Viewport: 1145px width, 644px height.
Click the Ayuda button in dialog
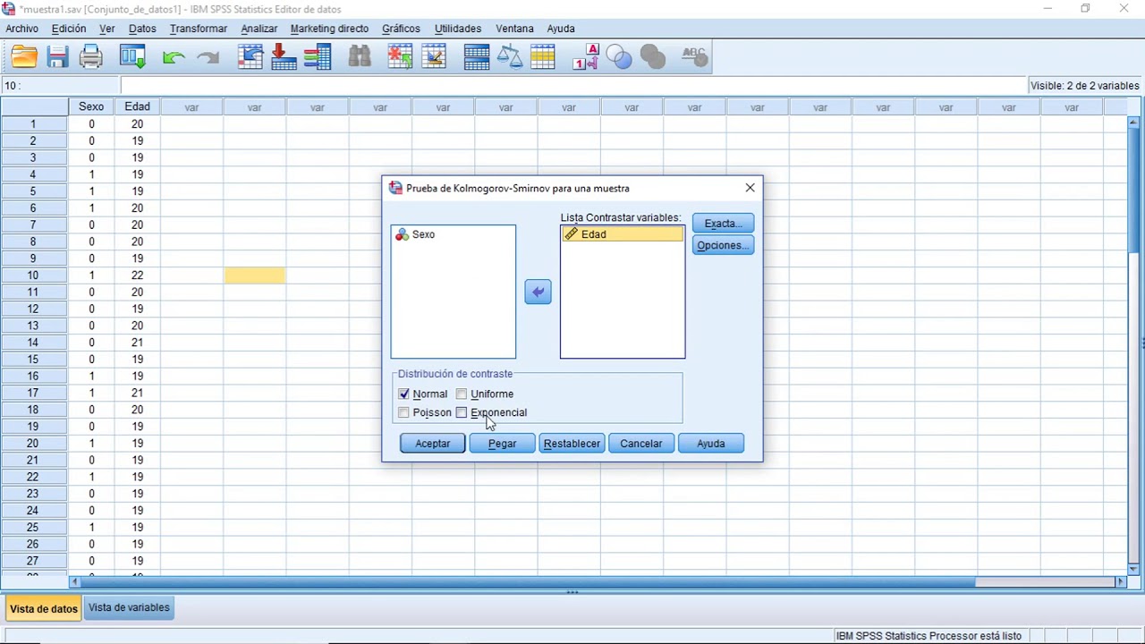(x=711, y=444)
